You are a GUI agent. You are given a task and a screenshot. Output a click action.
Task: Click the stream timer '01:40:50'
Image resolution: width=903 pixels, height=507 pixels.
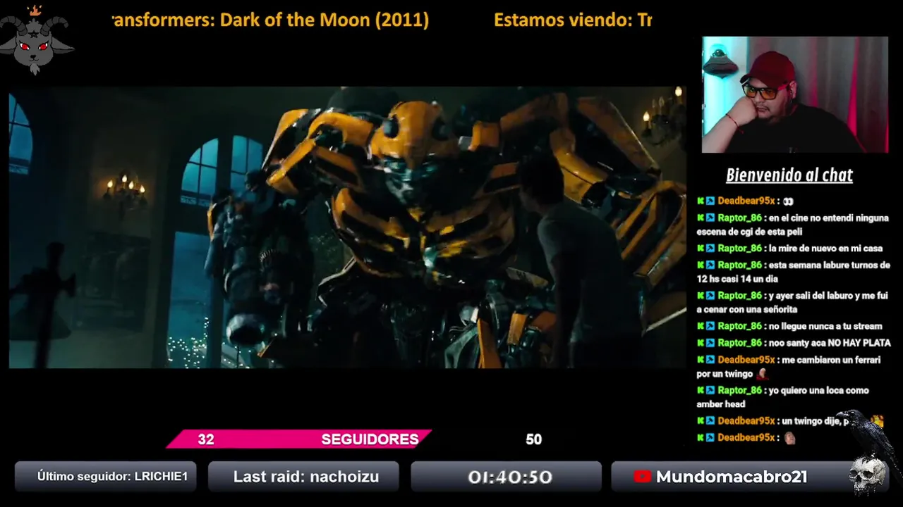click(510, 477)
